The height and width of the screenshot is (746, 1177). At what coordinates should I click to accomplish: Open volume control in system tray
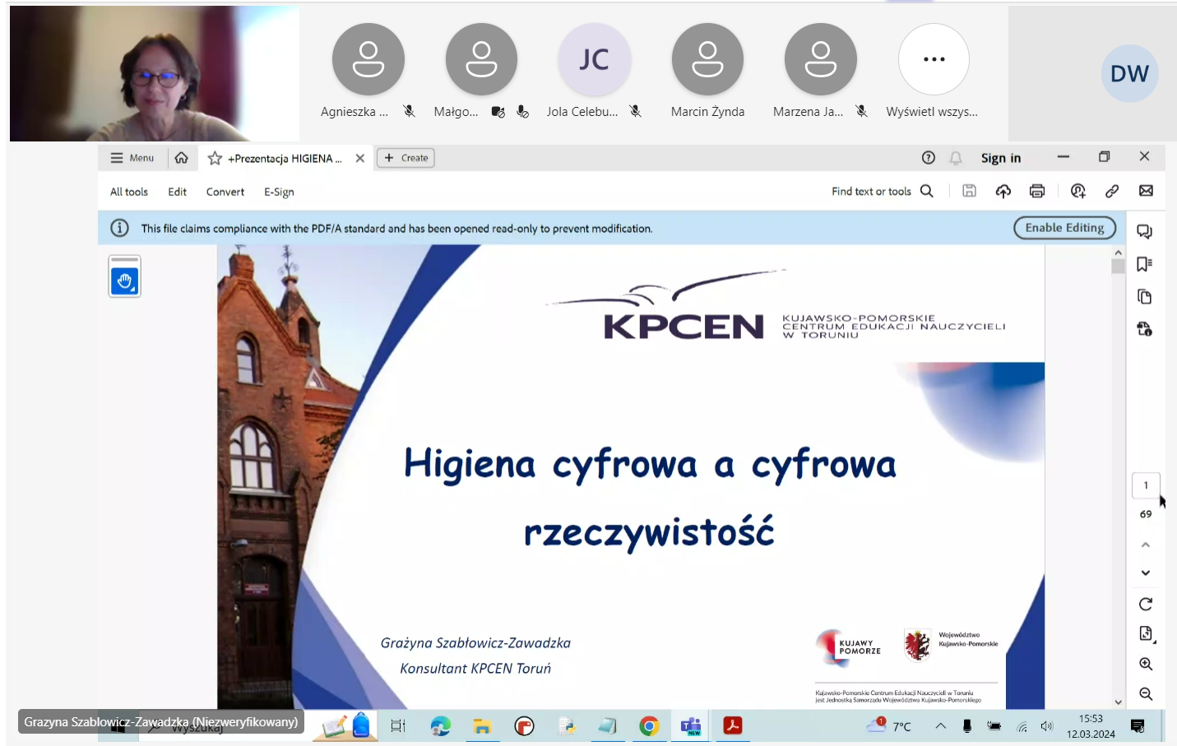point(1046,726)
